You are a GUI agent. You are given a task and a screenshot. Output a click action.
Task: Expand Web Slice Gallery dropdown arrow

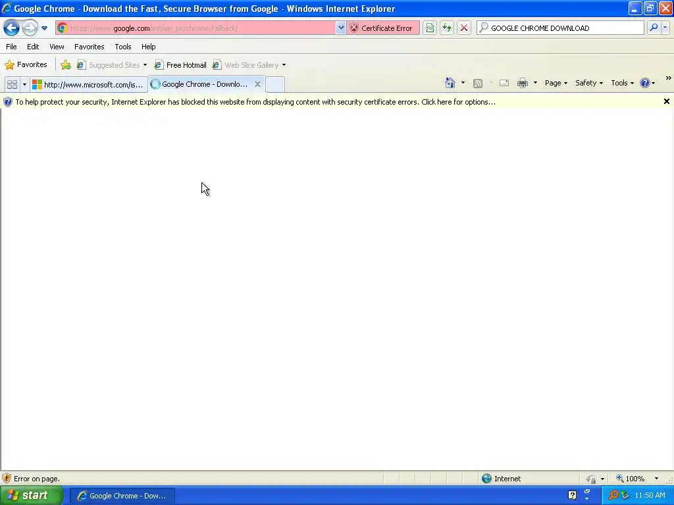pos(284,65)
